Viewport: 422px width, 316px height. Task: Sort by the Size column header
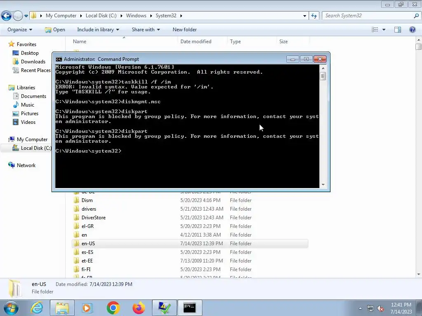coord(293,42)
